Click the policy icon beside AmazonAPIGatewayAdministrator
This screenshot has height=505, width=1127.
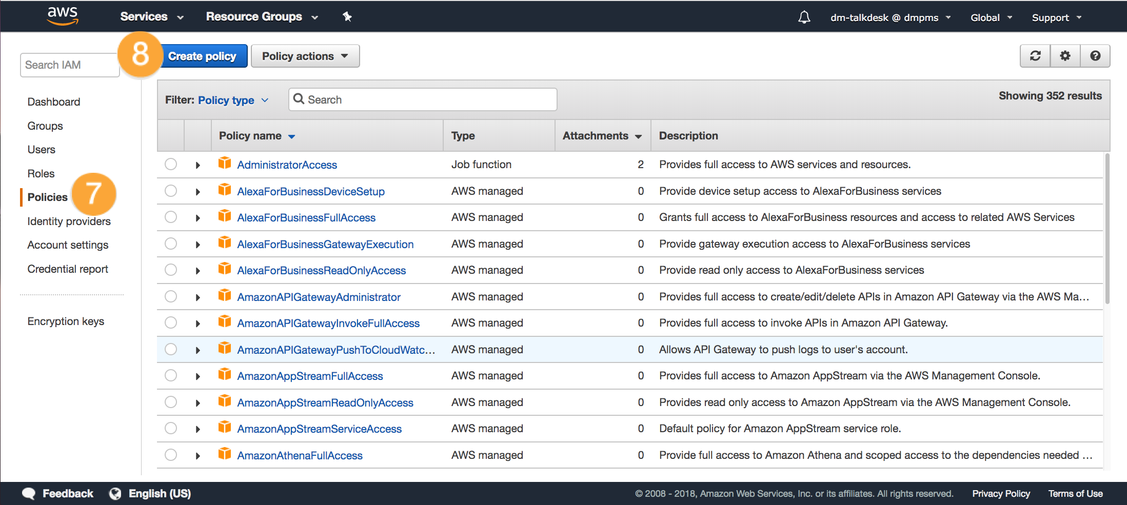225,295
